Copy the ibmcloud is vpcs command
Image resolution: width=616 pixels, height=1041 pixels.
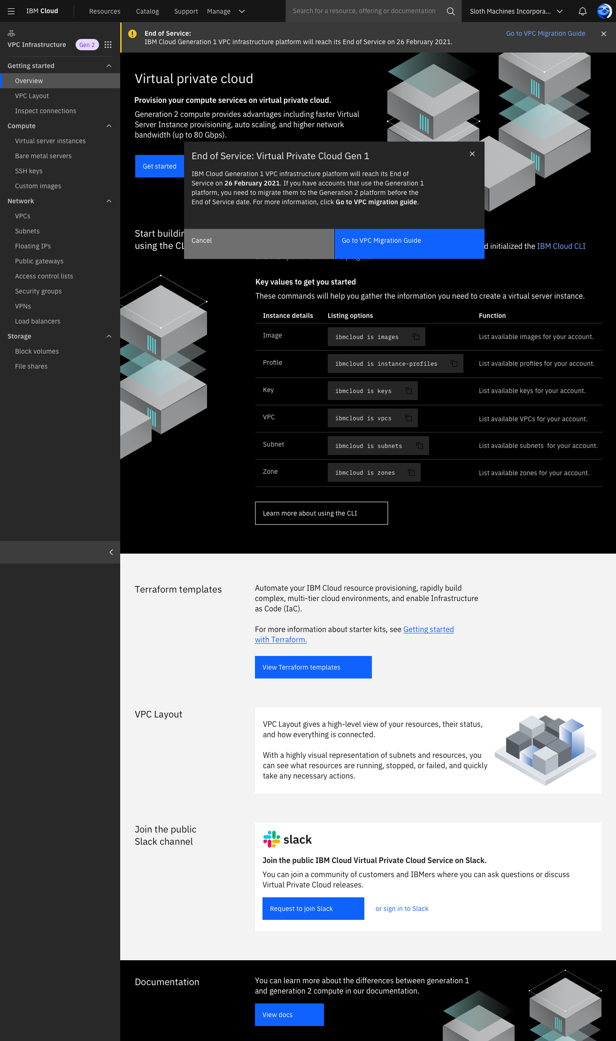point(408,418)
